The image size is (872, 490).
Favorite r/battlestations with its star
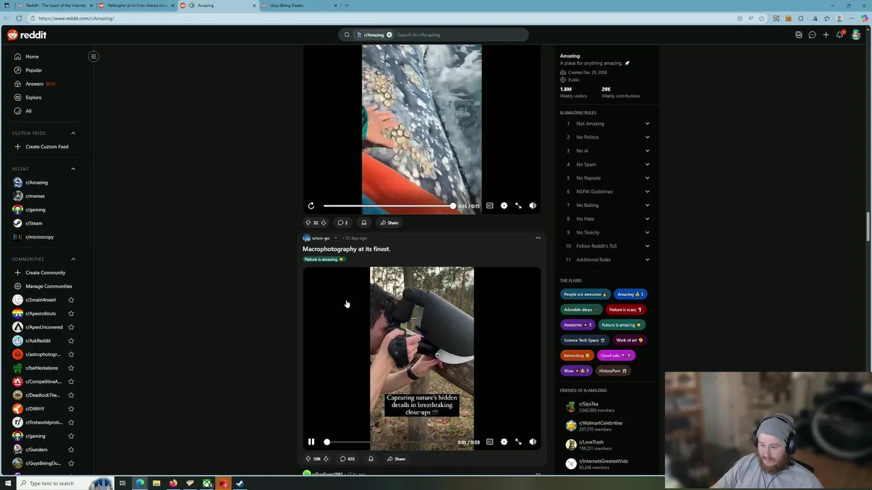pos(71,367)
